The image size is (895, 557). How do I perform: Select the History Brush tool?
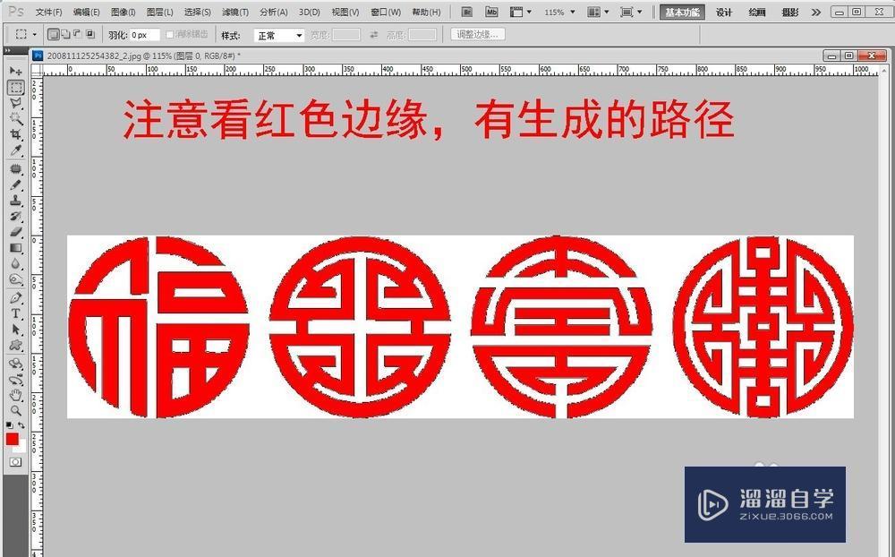[x=15, y=217]
